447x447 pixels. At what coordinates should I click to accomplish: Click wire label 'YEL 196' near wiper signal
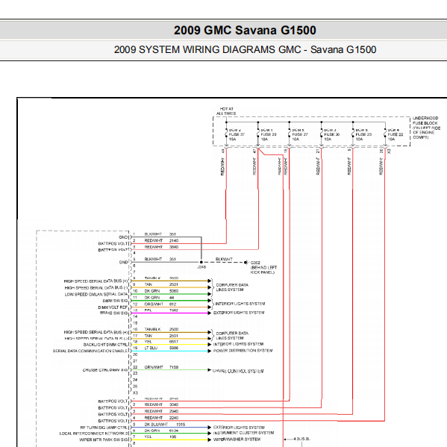point(160,437)
